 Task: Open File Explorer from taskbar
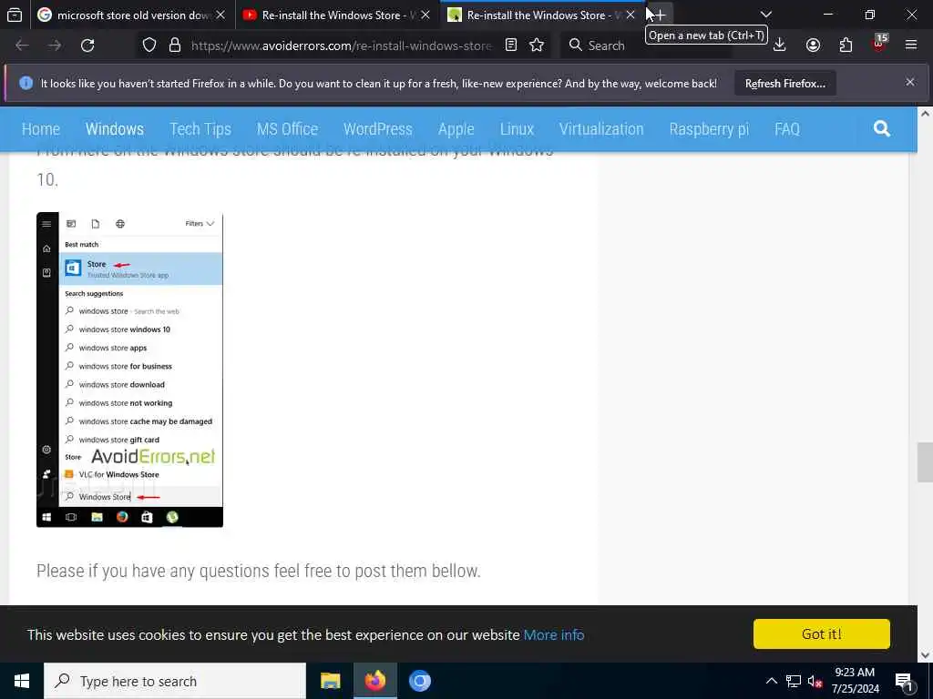pyautogui.click(x=330, y=681)
